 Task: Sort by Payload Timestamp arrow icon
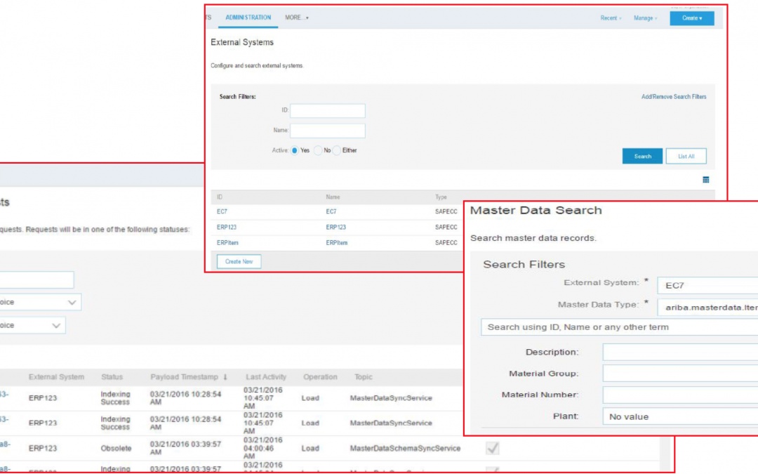coord(225,377)
